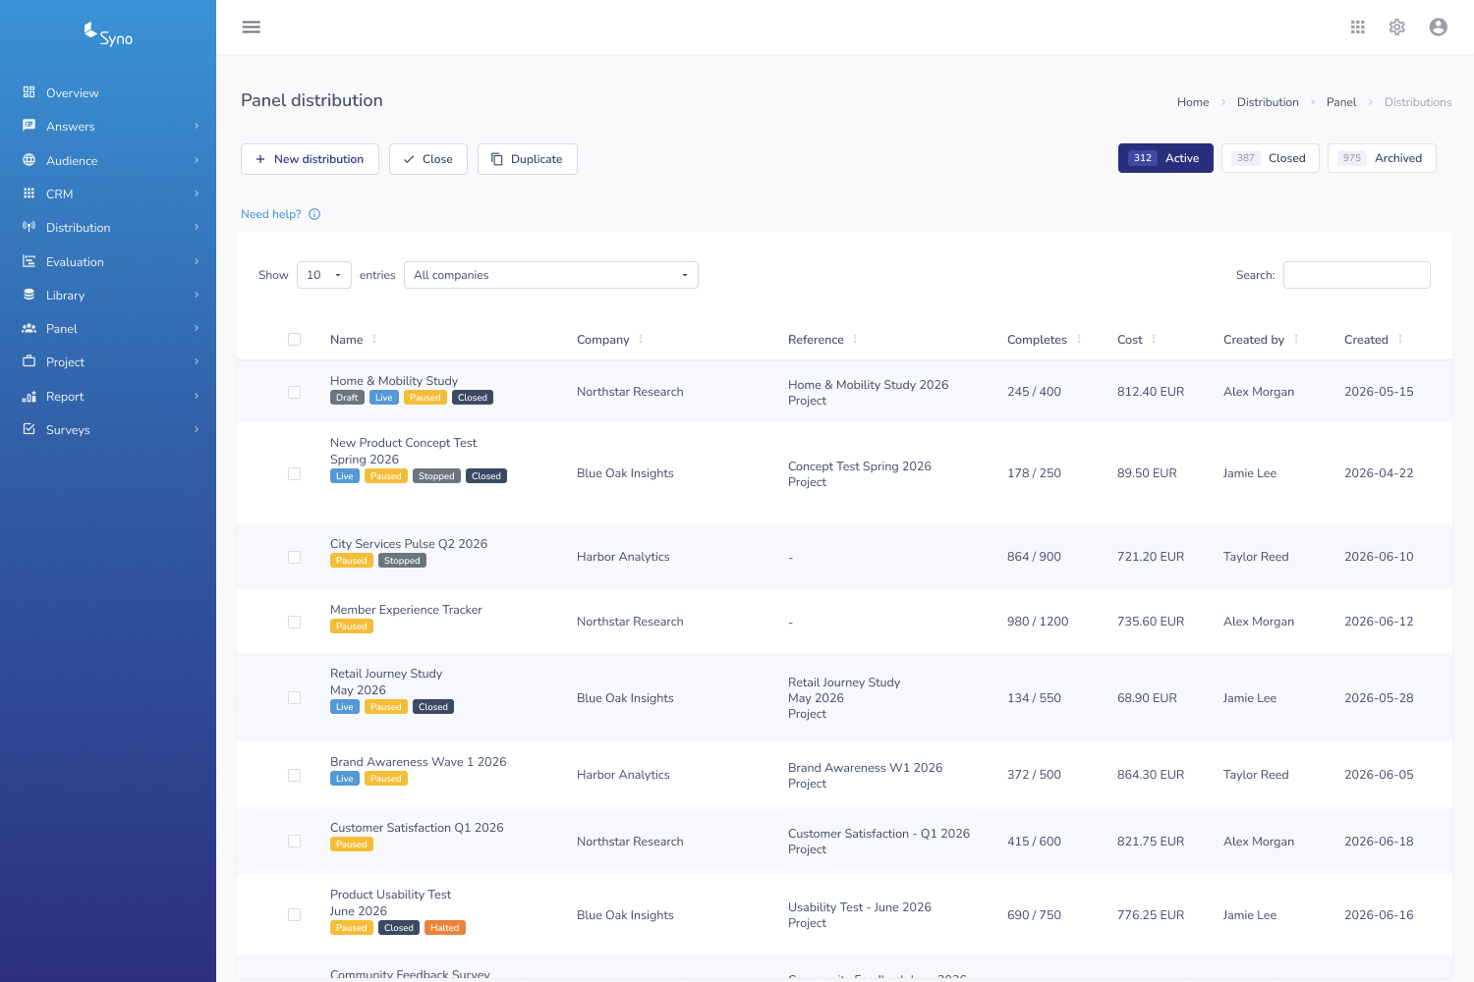The width and height of the screenshot is (1474, 982).
Task: Click the Audience globe icon
Action: (x=29, y=160)
